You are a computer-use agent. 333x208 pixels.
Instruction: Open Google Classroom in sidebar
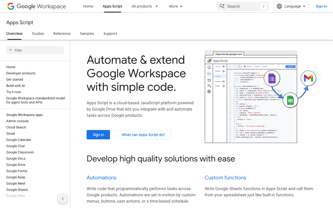(20, 152)
